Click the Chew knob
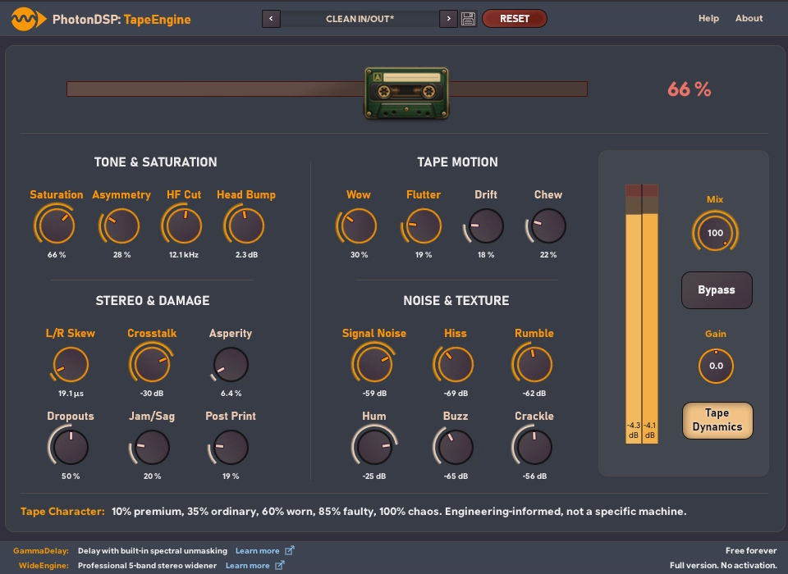The image size is (788, 574). [547, 226]
